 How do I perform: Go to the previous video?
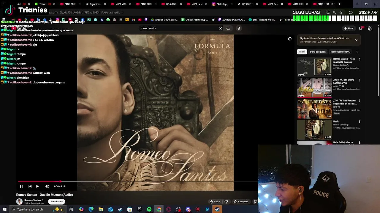30,186
